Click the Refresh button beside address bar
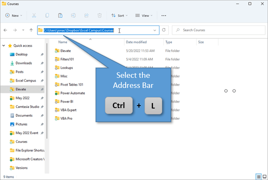Image resolution: width=268 pixels, height=180 pixels. pyautogui.click(x=164, y=30)
